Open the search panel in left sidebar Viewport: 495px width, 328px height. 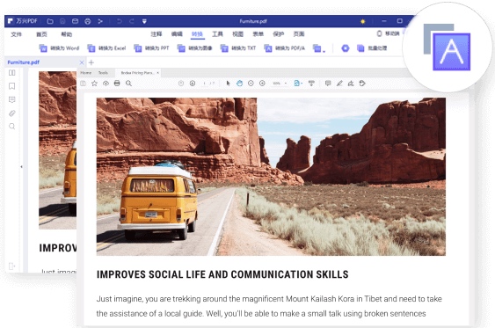coord(12,127)
